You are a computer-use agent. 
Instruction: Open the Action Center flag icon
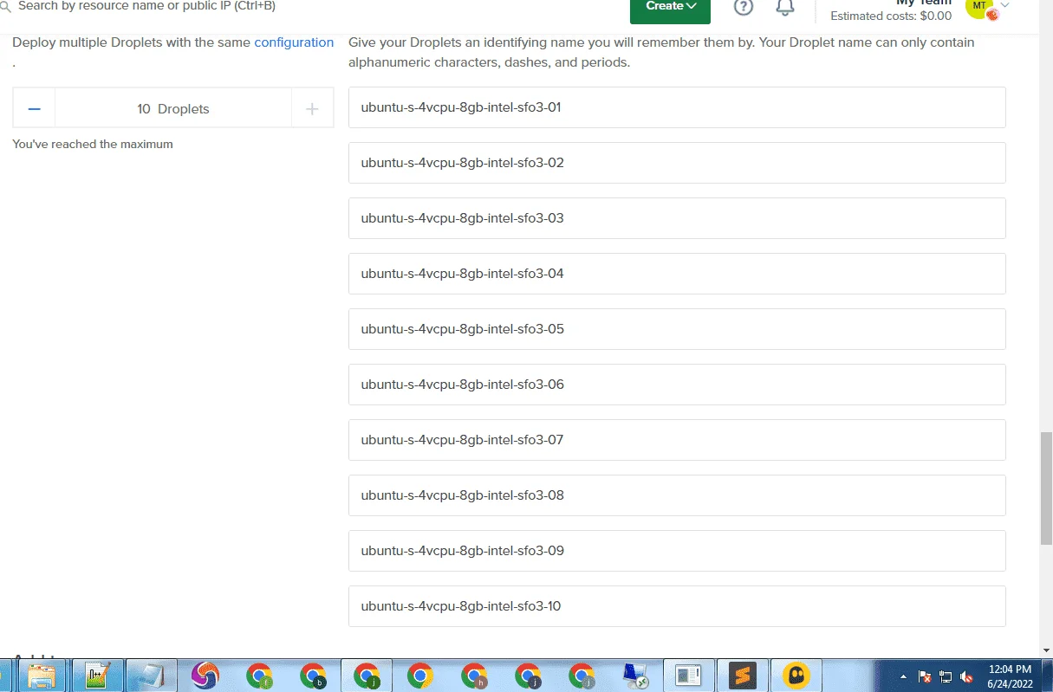click(925, 676)
